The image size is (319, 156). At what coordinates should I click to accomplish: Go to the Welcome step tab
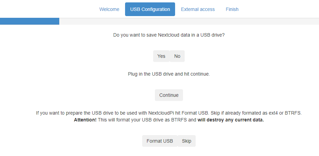109,9
